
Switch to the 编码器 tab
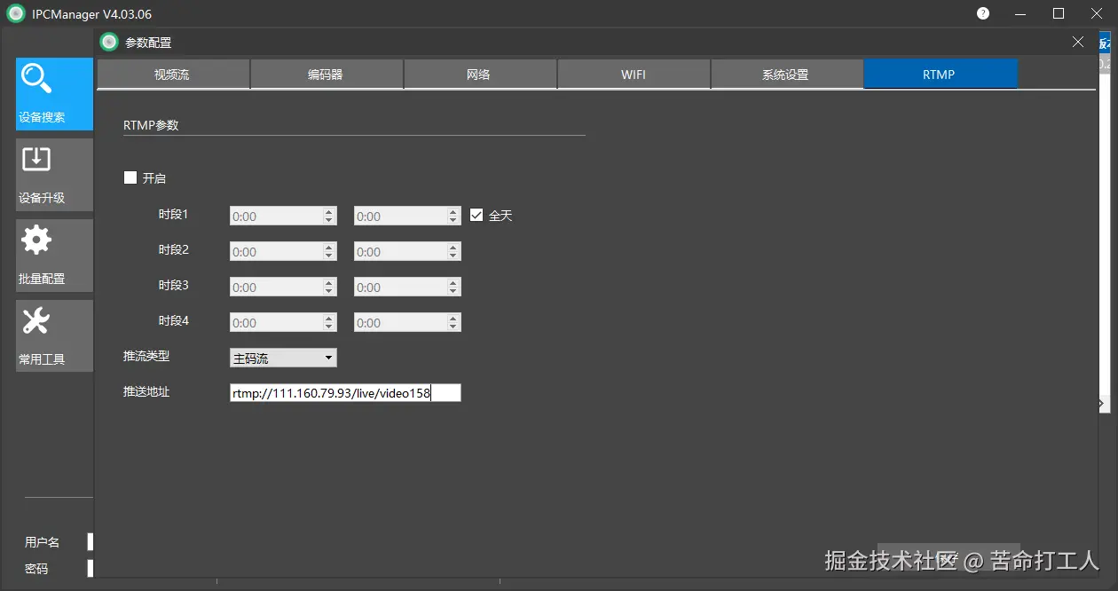(326, 75)
